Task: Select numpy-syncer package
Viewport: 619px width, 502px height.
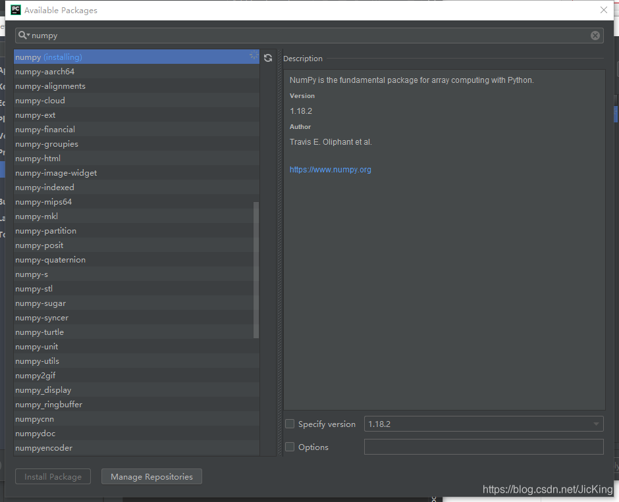Action: click(x=136, y=317)
